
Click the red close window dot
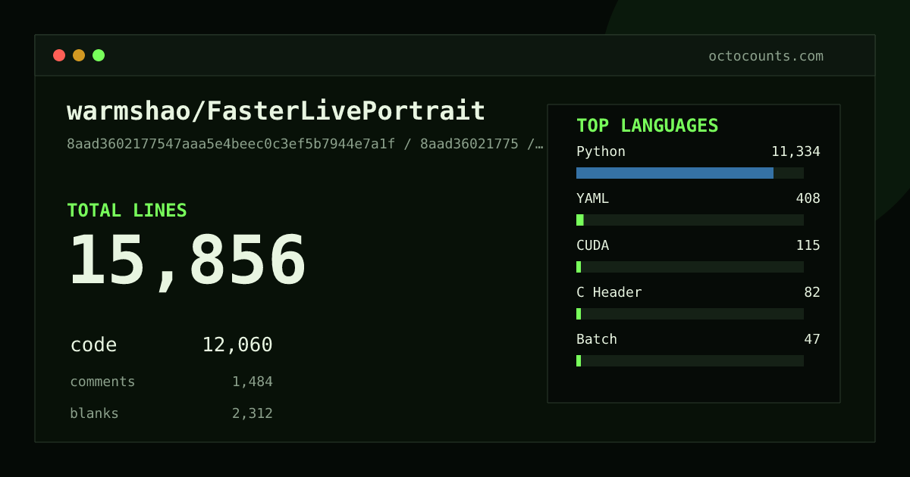tap(59, 55)
